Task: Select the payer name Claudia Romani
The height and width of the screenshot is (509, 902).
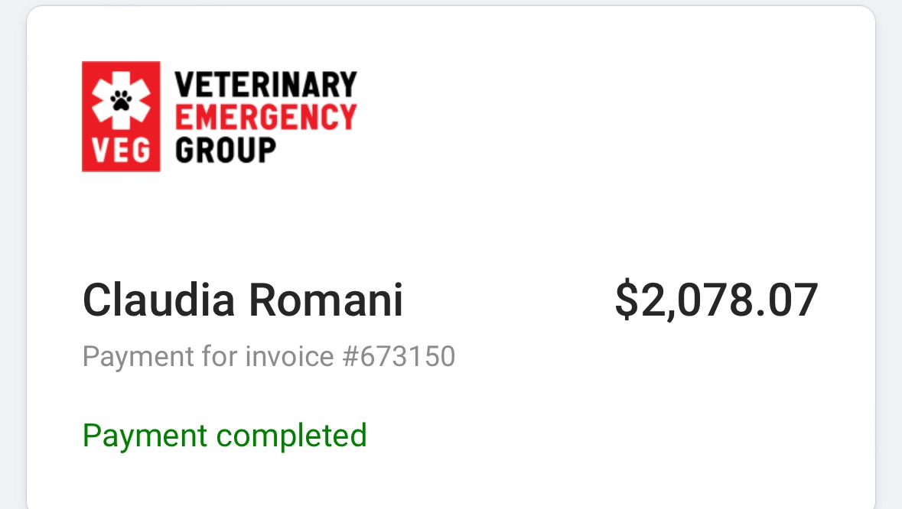Action: tap(243, 300)
